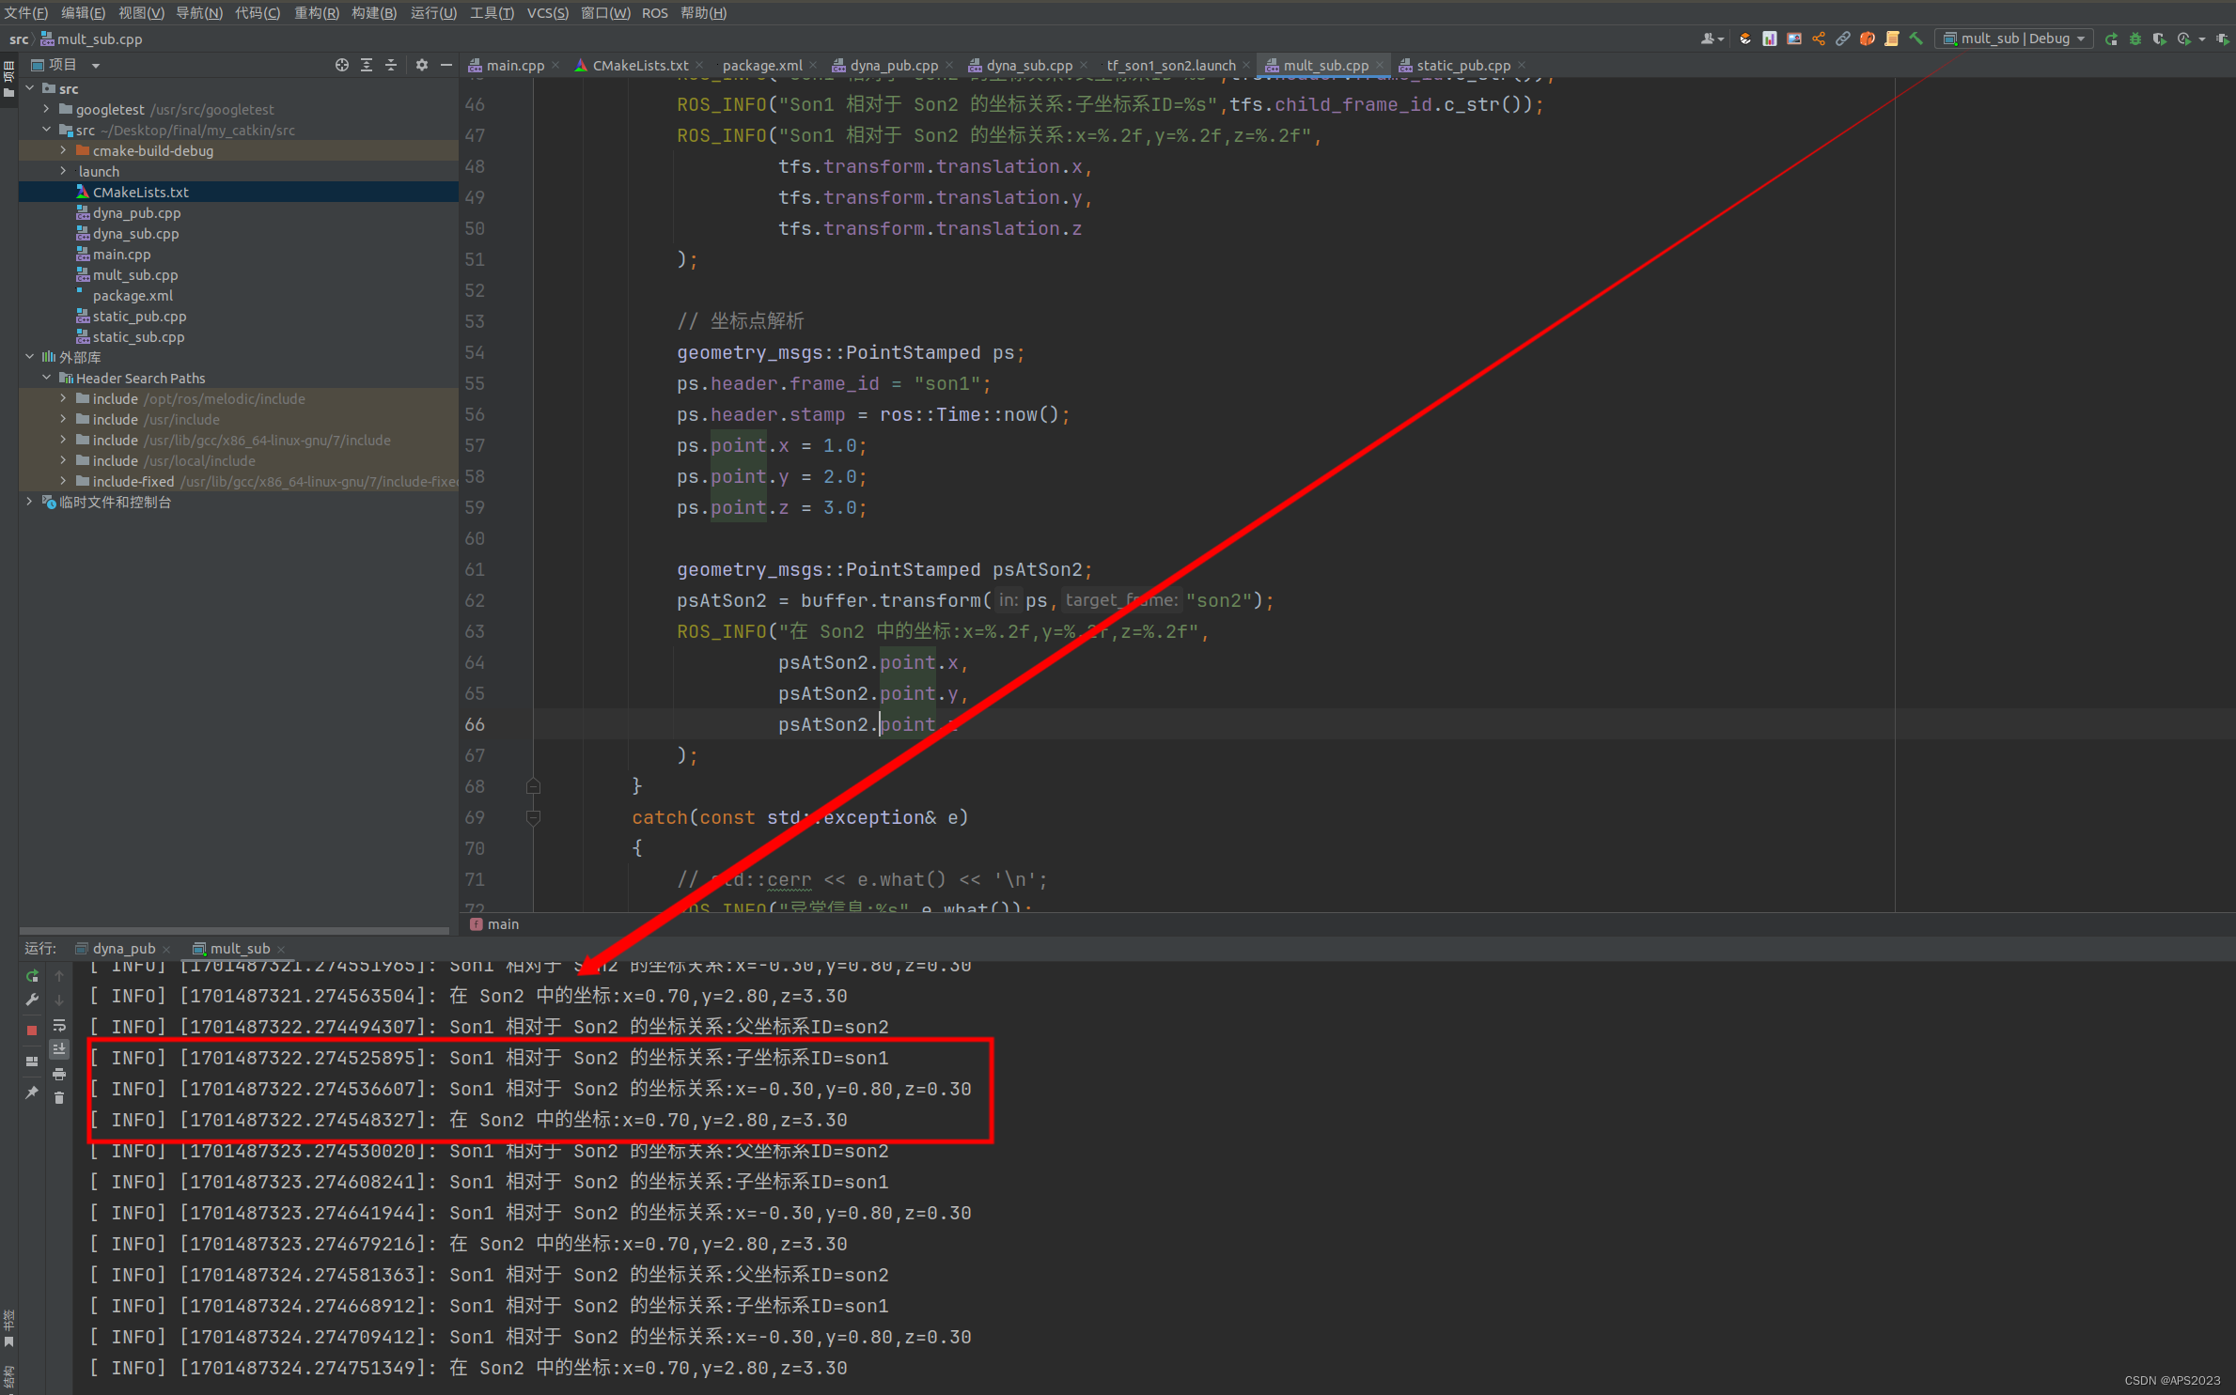Toggle scroll to end in the console
Image resolution: width=2236 pixels, height=1395 pixels.
point(59,1049)
